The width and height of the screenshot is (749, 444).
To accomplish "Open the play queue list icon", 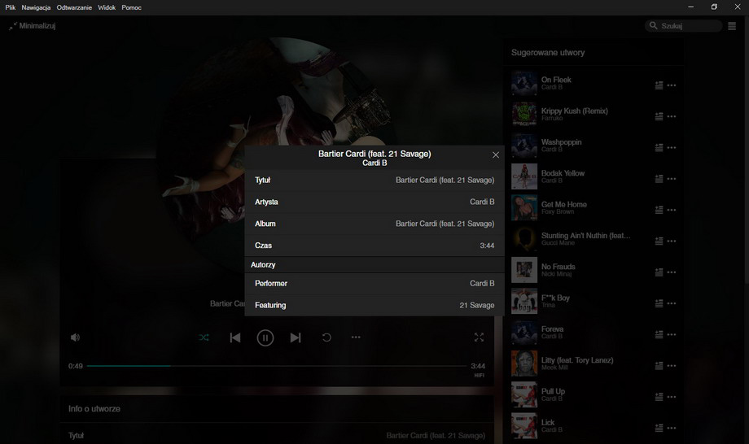I will (x=732, y=26).
